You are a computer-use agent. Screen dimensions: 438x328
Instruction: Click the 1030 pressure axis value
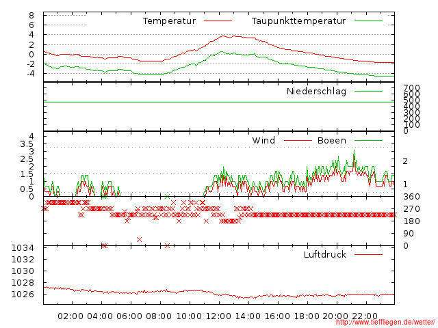tap(23, 271)
